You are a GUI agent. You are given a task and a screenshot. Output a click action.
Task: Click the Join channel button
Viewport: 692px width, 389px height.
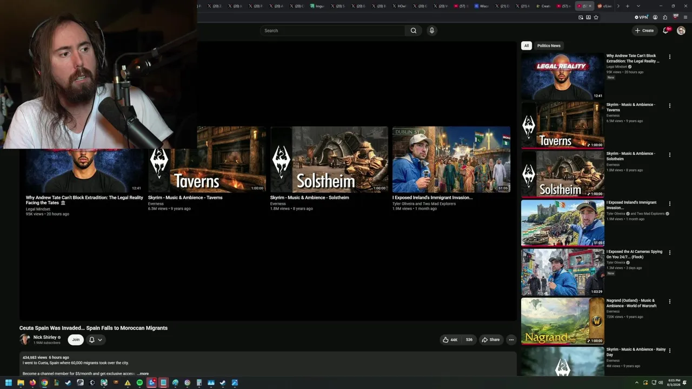76,340
